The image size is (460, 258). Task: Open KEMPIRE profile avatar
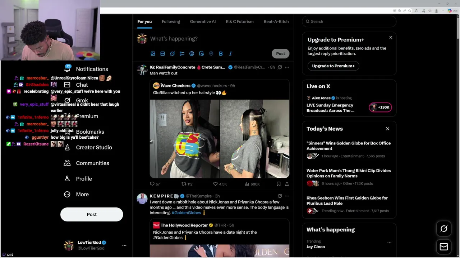point(142,199)
